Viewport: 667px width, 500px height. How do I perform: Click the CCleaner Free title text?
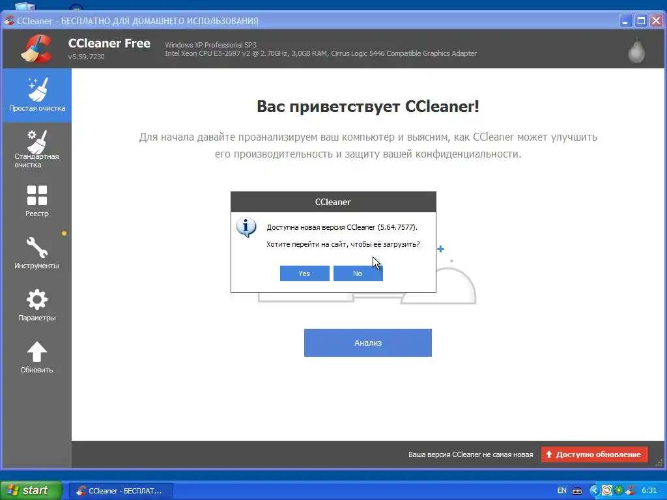[x=109, y=44]
